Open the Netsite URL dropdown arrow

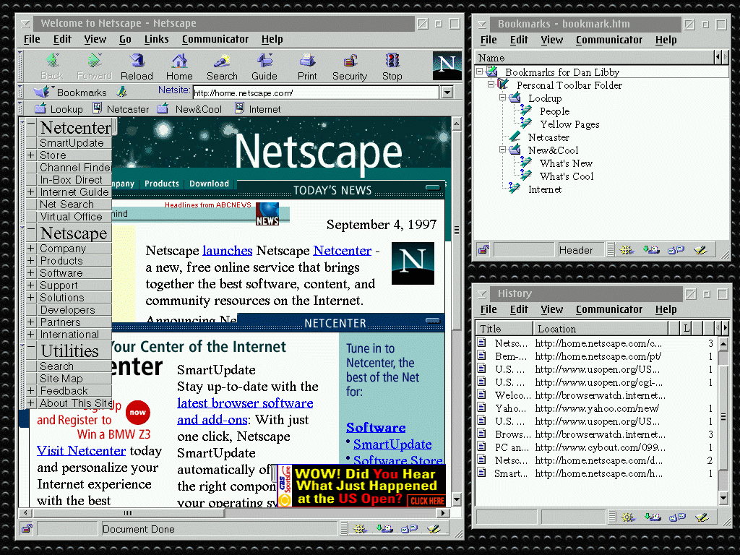447,92
